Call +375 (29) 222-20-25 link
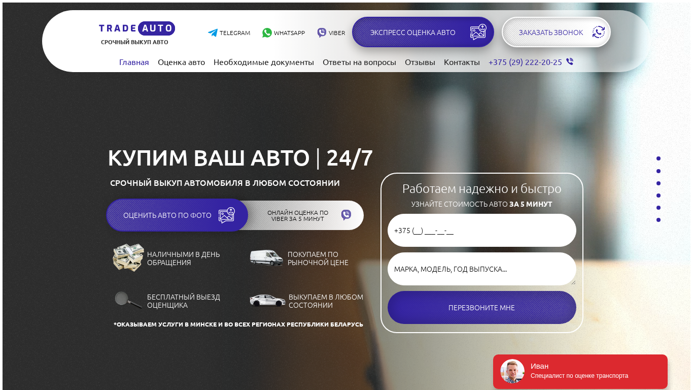 coord(525,62)
